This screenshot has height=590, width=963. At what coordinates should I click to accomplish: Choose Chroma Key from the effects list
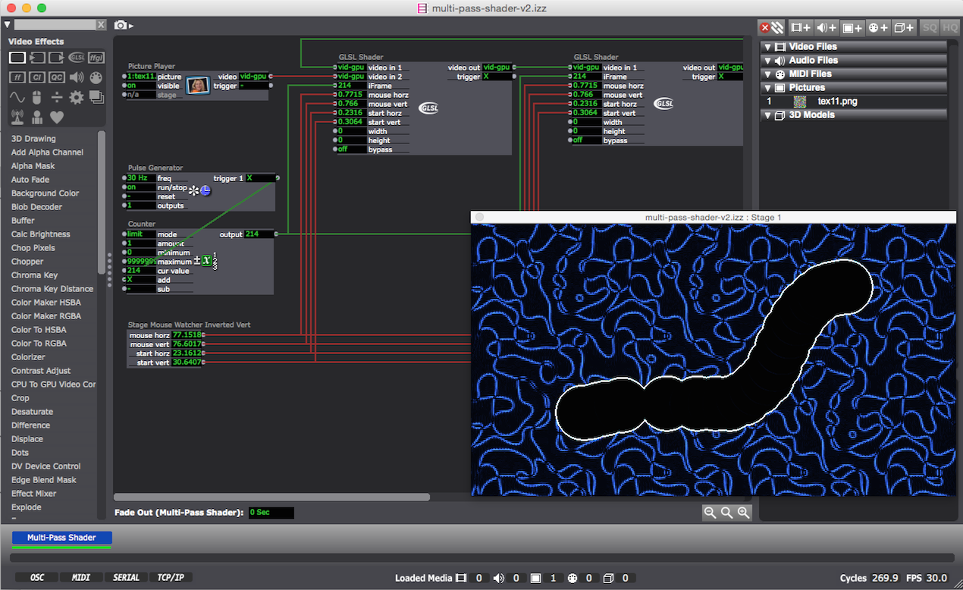[x=34, y=275]
